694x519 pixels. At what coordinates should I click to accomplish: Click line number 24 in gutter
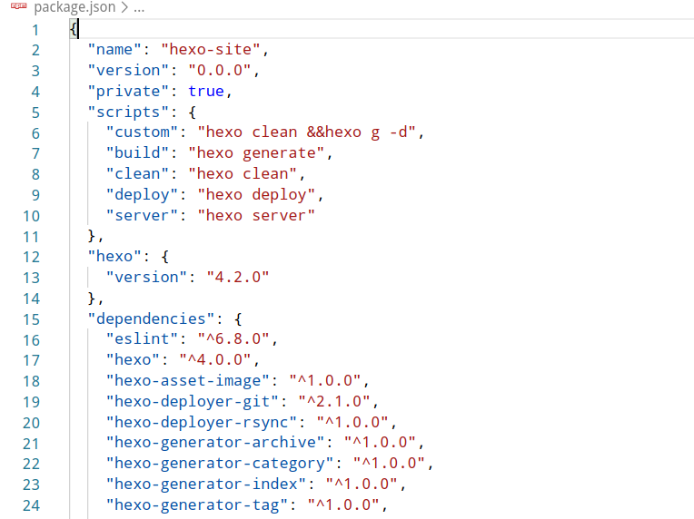(32, 505)
